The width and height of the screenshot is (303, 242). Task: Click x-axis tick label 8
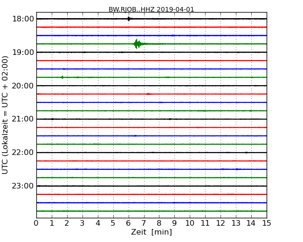[159, 223]
